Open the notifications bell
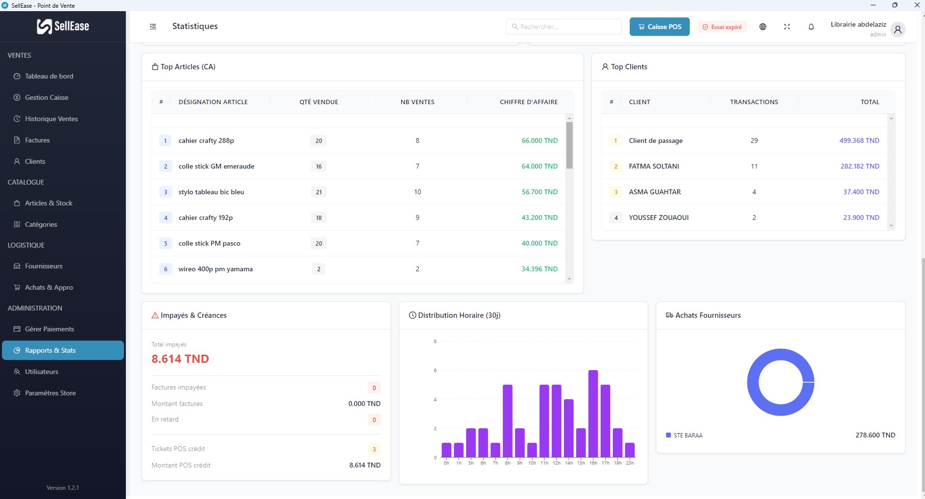The width and height of the screenshot is (925, 499). (811, 27)
